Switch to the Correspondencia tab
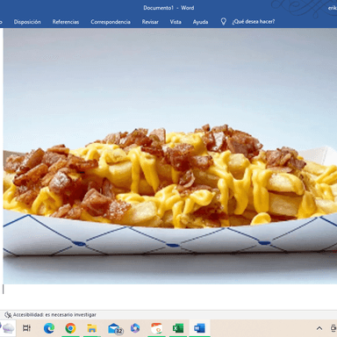Screen dimensions: 337x337 [x=111, y=22]
